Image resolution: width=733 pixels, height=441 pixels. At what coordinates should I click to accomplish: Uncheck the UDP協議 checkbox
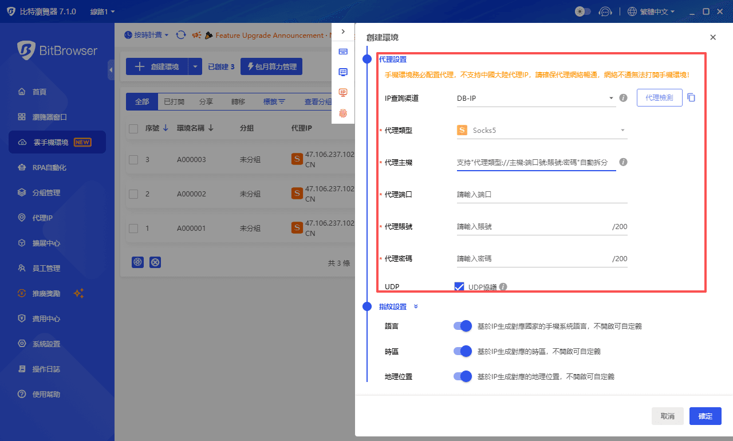459,286
